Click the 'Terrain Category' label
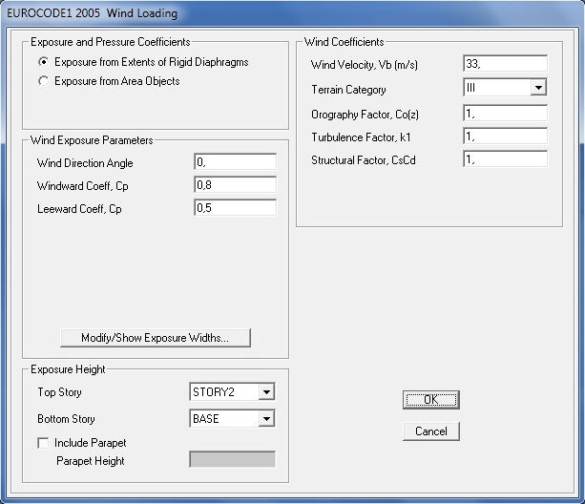Screen dimensions: 585x504 (x=348, y=90)
